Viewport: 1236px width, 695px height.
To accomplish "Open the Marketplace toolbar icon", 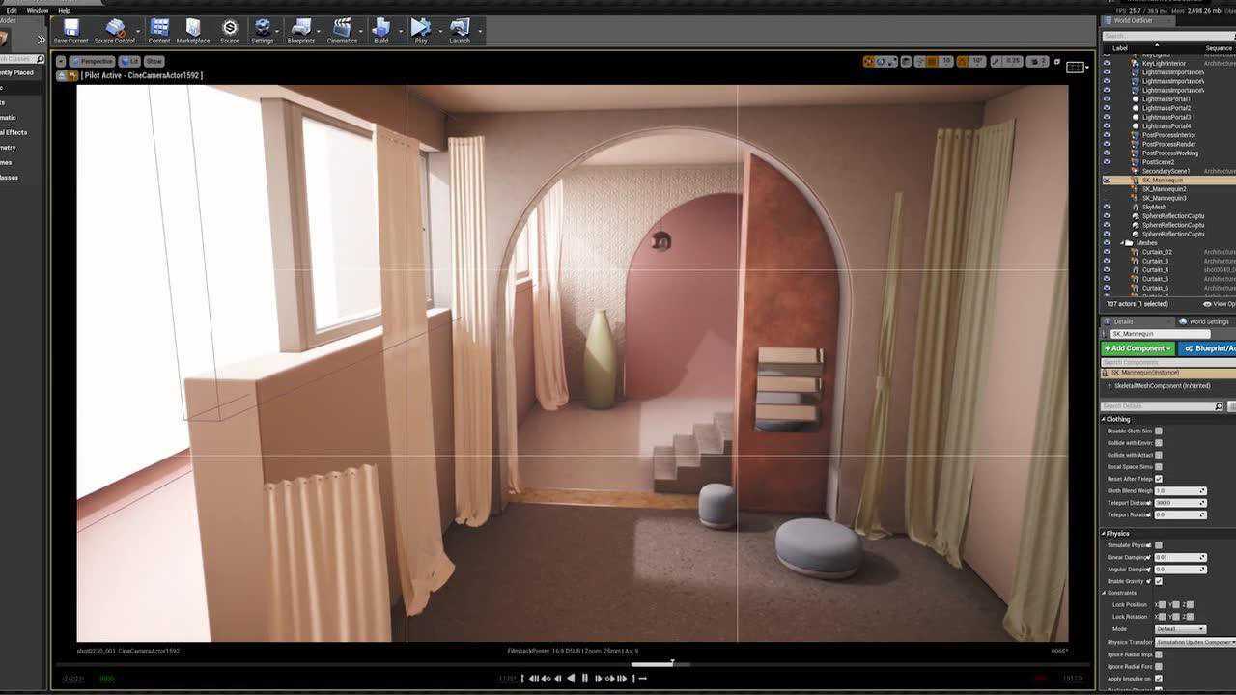I will point(193,31).
